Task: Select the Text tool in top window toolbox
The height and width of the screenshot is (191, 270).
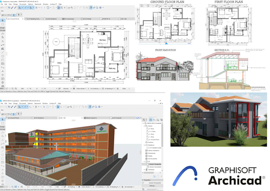Action: point(3,41)
